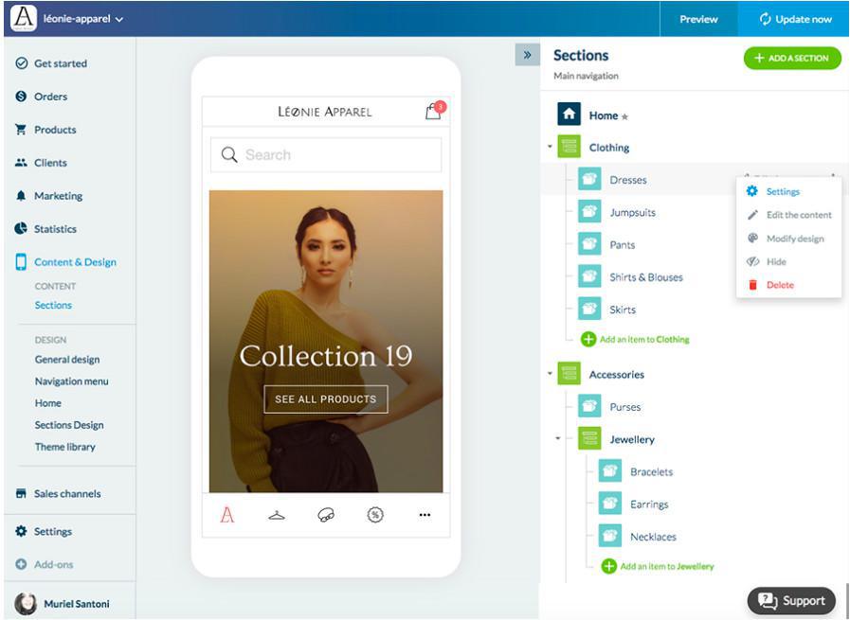Click the Home section house icon
The height and width of the screenshot is (620, 850).
[569, 115]
